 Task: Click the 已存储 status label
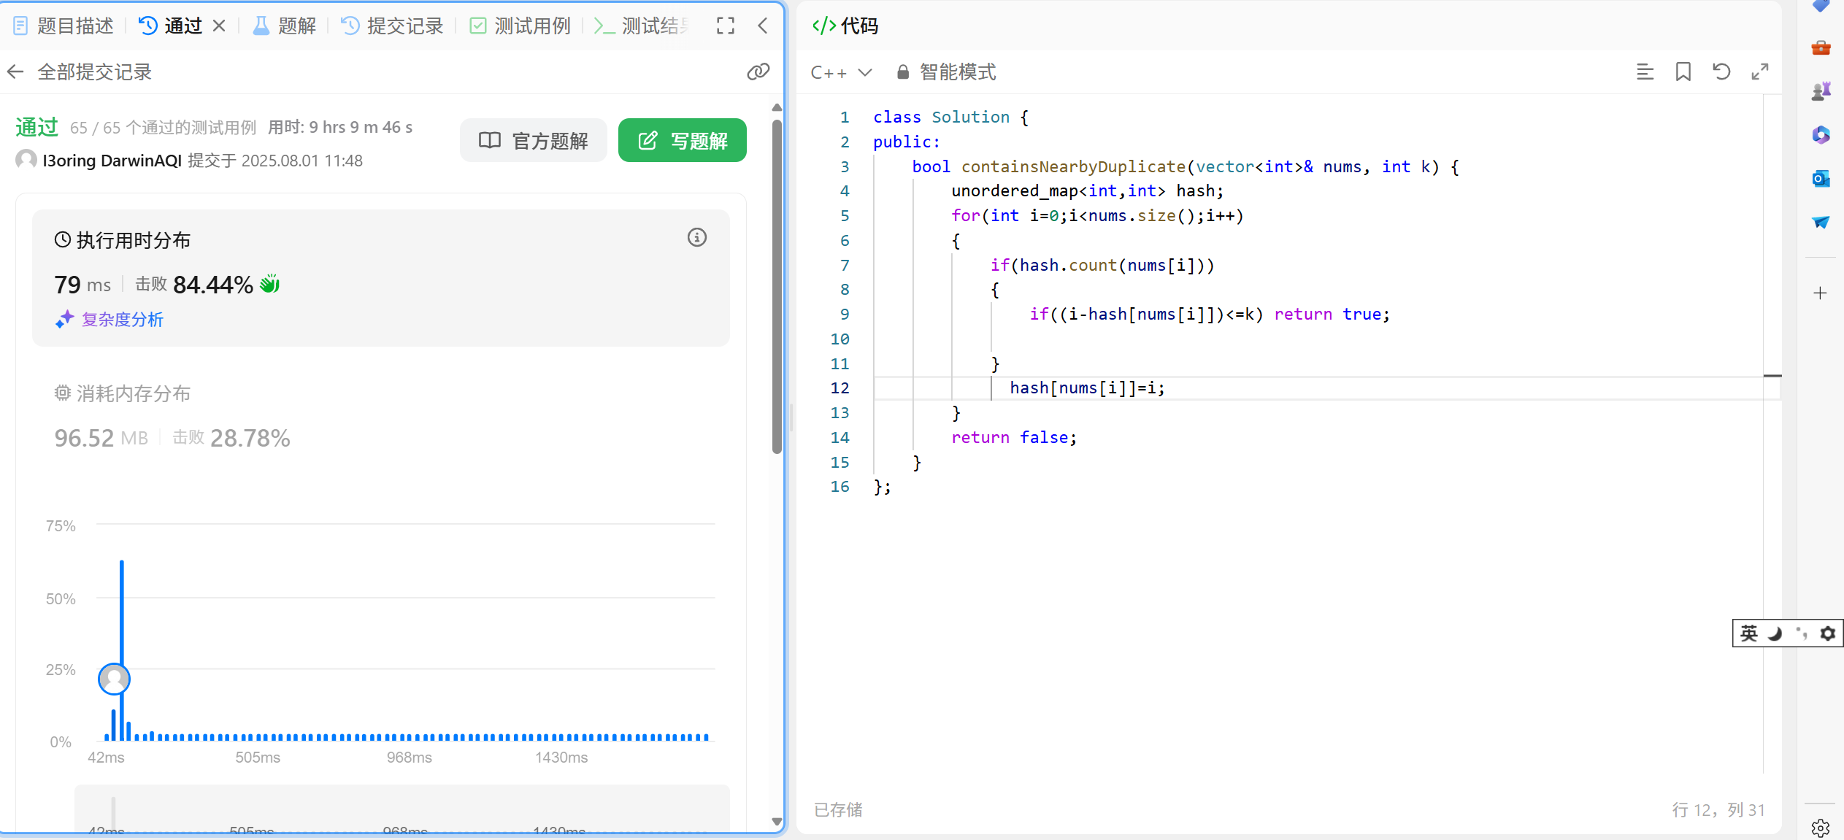(x=838, y=810)
